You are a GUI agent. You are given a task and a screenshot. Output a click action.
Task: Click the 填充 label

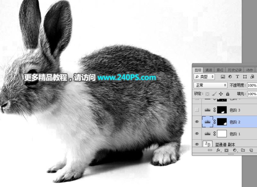241,94
